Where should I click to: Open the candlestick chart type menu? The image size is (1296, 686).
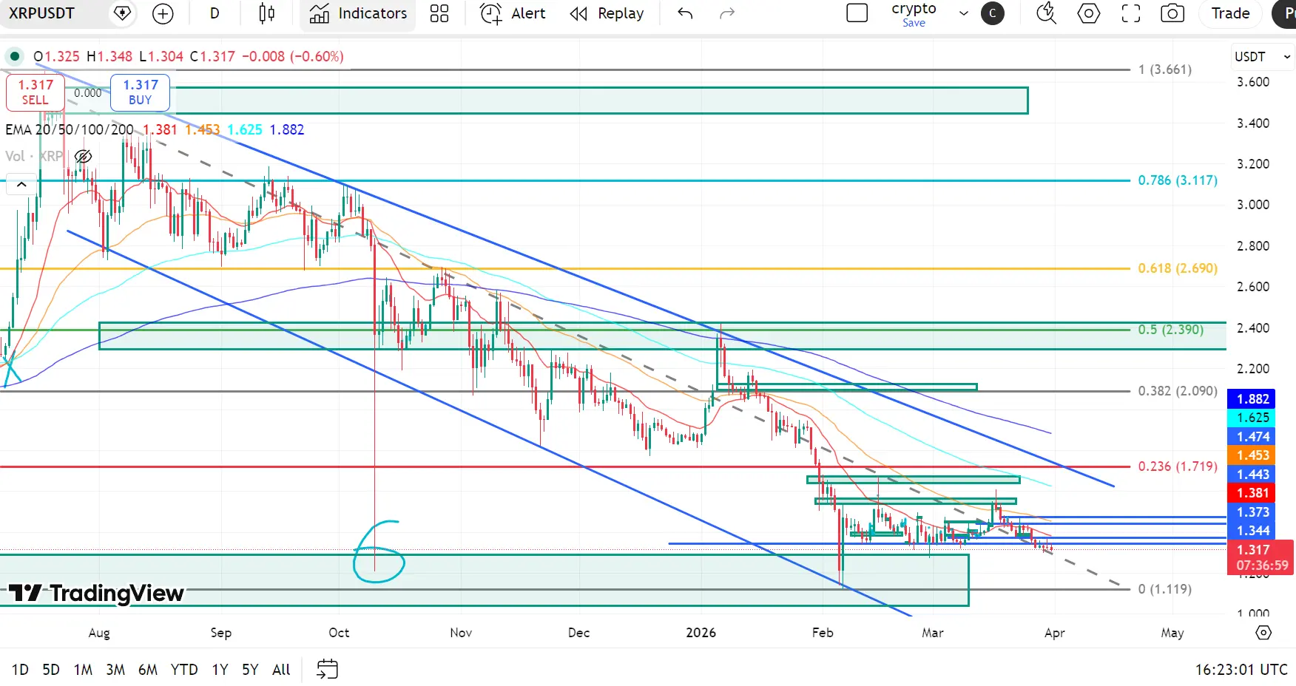pyautogui.click(x=267, y=13)
